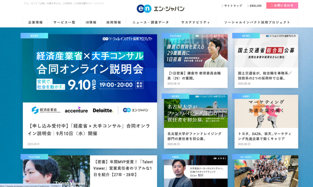Click the AMBI tag on マーケティング card
Image resolution: width=313 pixels, height=187 pixels.
[x=246, y=96]
